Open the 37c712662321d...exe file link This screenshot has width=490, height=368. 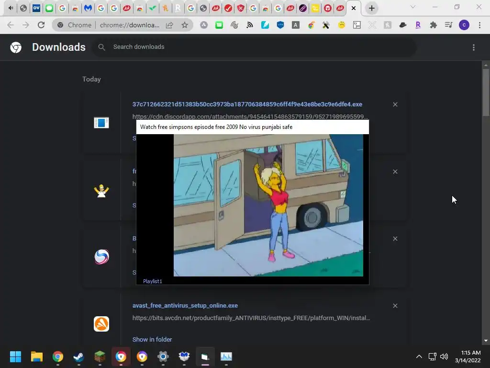[x=247, y=104]
